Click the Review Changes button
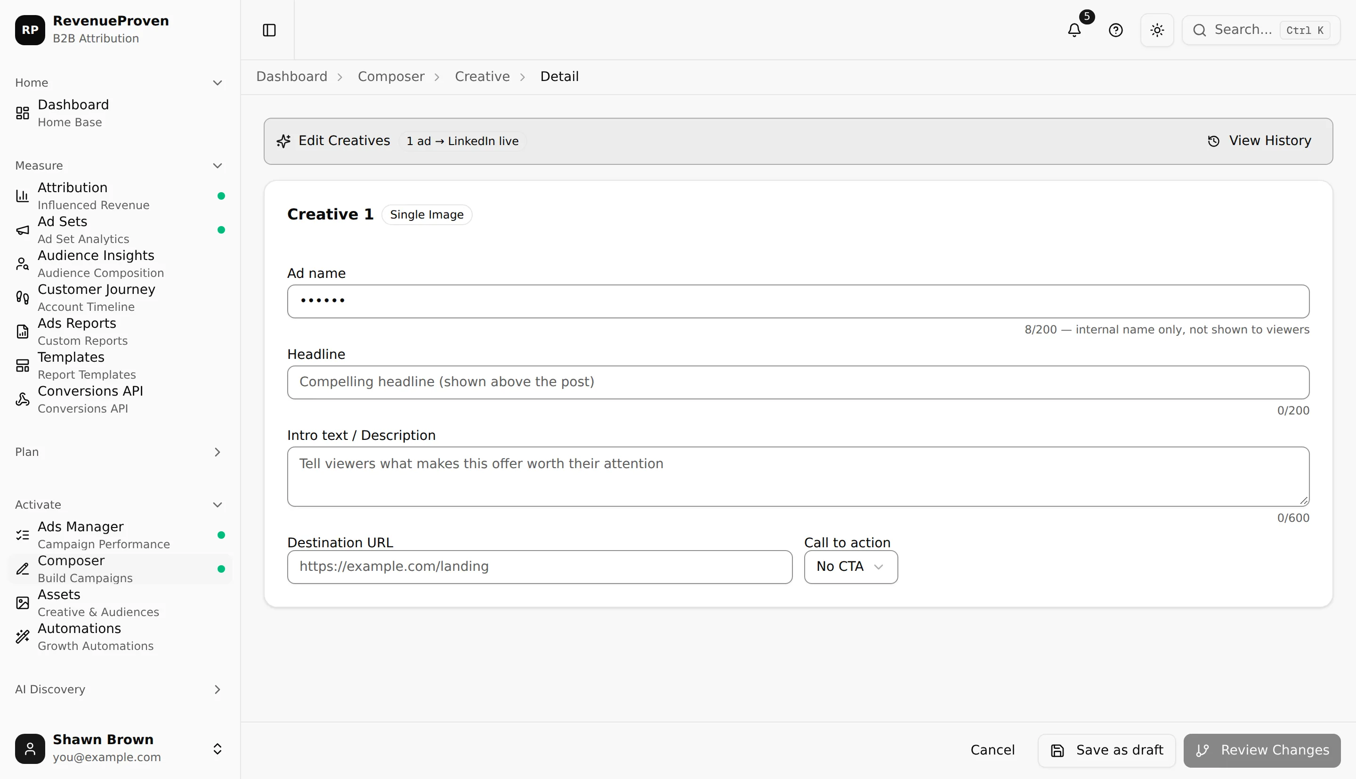Image resolution: width=1356 pixels, height=779 pixels. pos(1262,750)
